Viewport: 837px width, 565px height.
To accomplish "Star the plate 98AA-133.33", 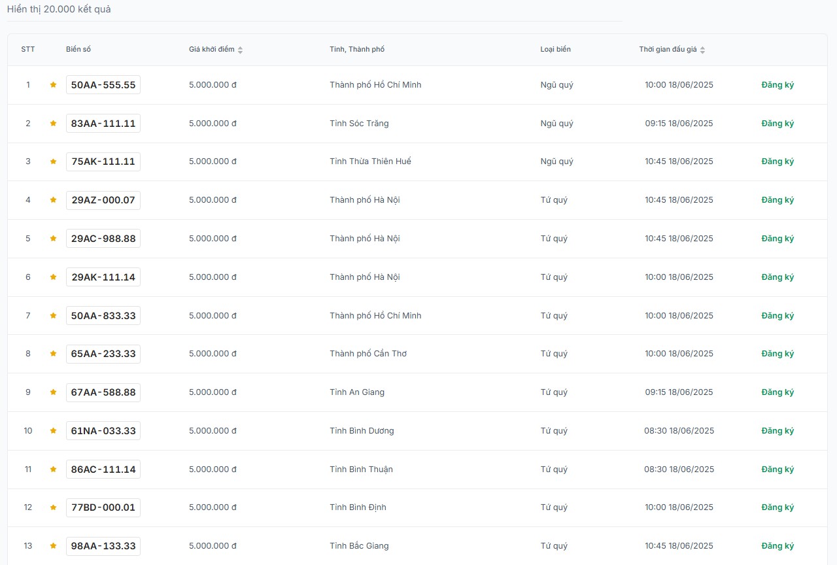I will (53, 546).
